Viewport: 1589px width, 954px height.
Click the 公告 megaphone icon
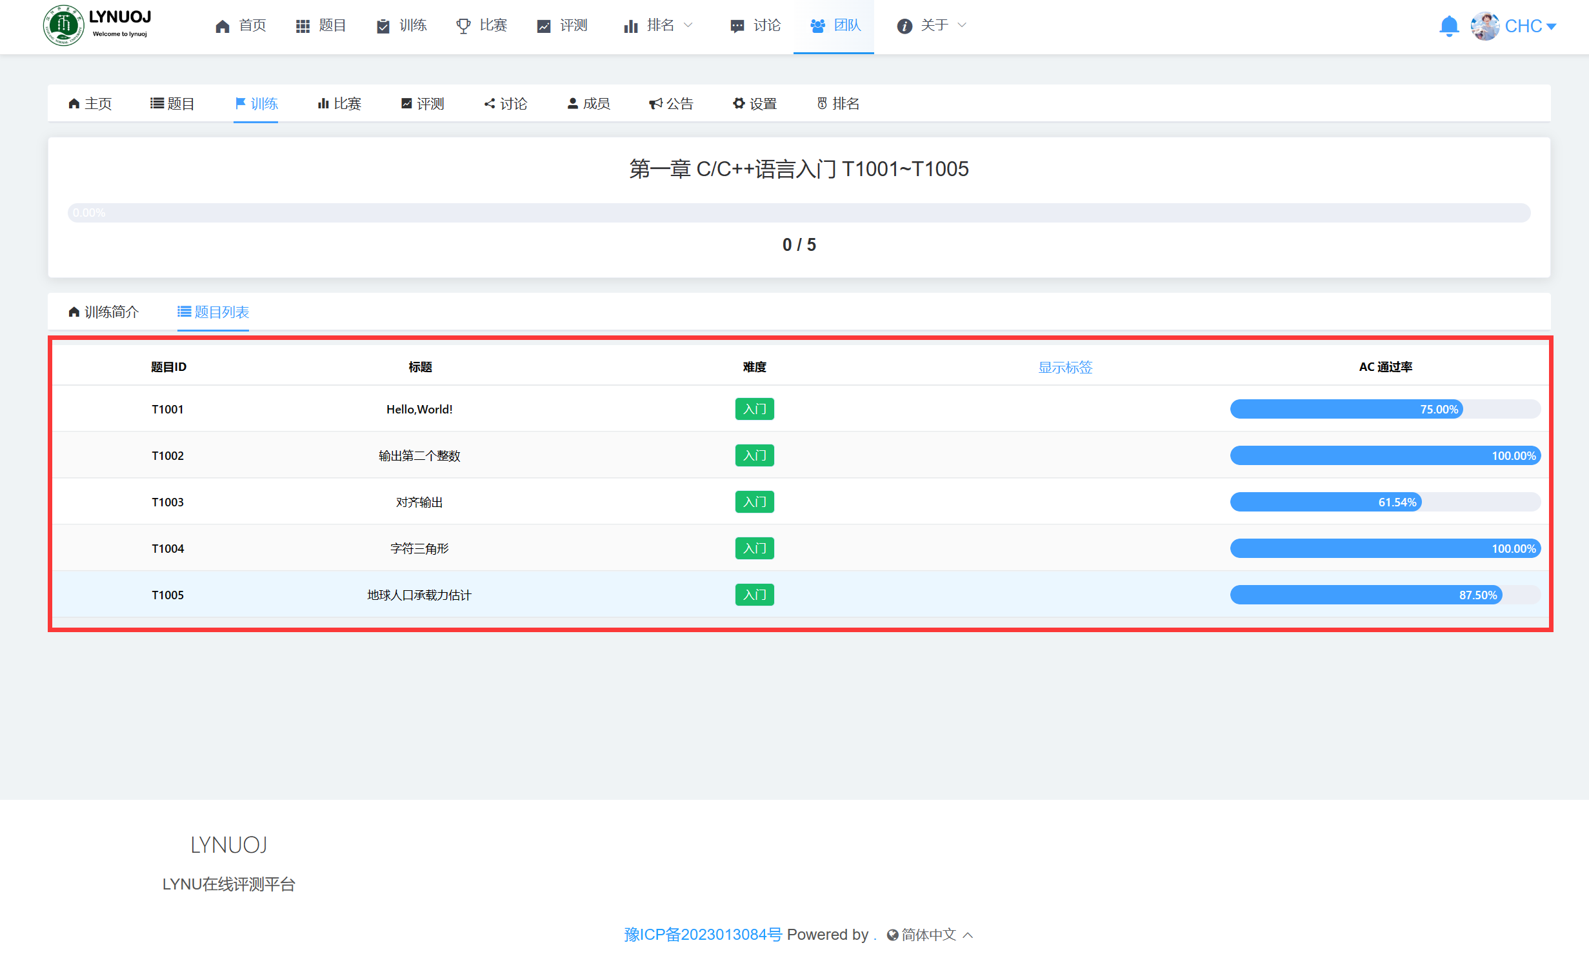click(x=655, y=103)
